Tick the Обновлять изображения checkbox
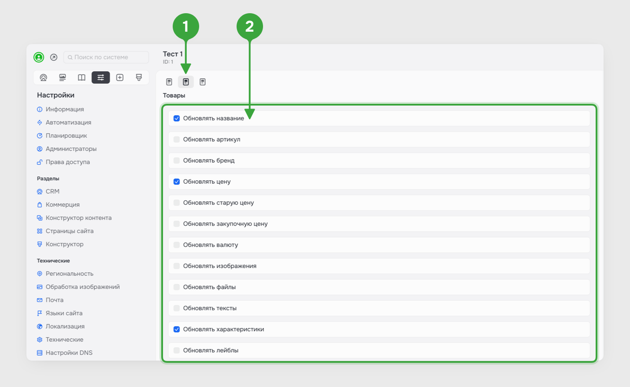630x387 pixels. click(177, 266)
